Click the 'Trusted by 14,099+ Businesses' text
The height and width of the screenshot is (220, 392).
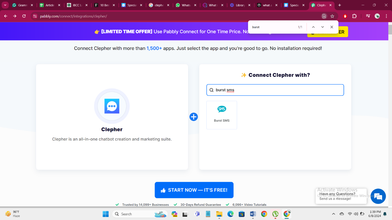coord(146,205)
